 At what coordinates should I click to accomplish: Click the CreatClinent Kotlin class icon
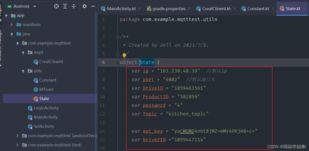click(x=36, y=62)
